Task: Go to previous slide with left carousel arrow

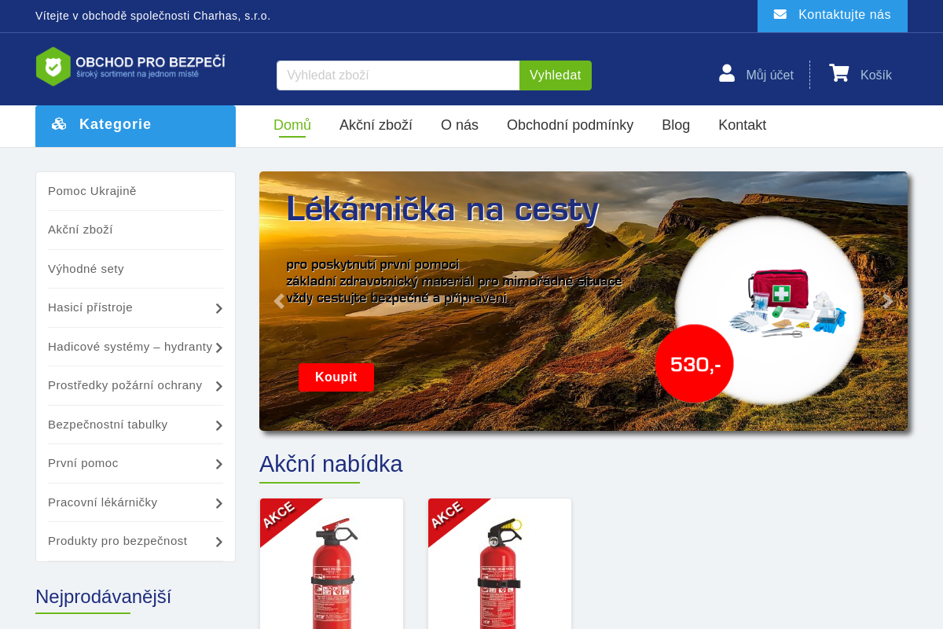Action: pos(279,301)
